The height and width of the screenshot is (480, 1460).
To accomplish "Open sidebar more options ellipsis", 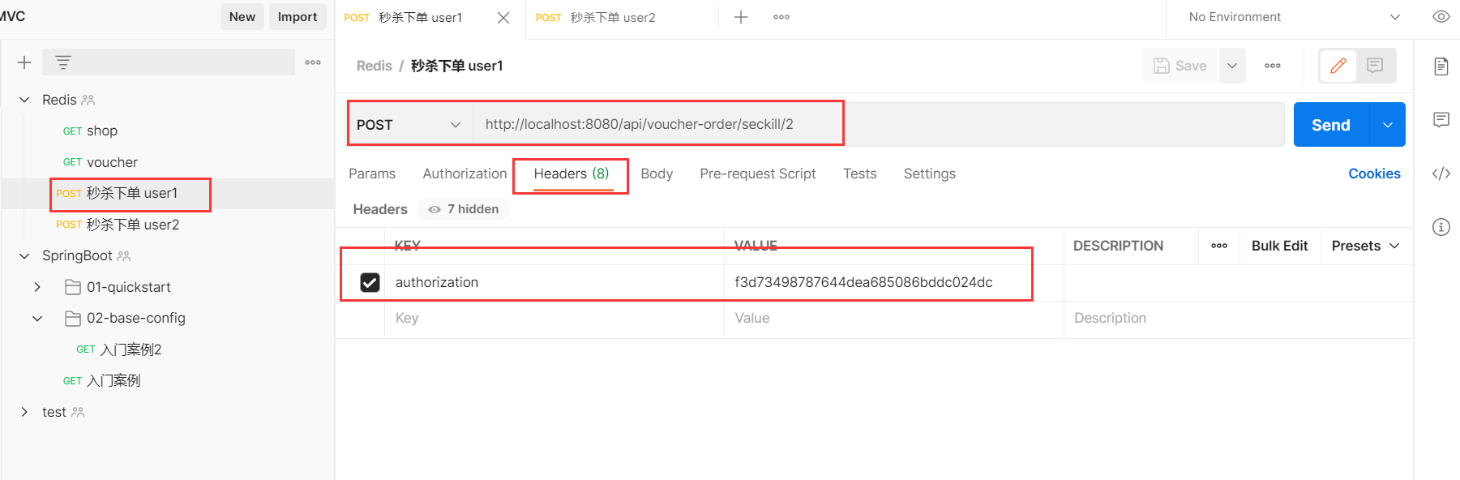I will 313,62.
